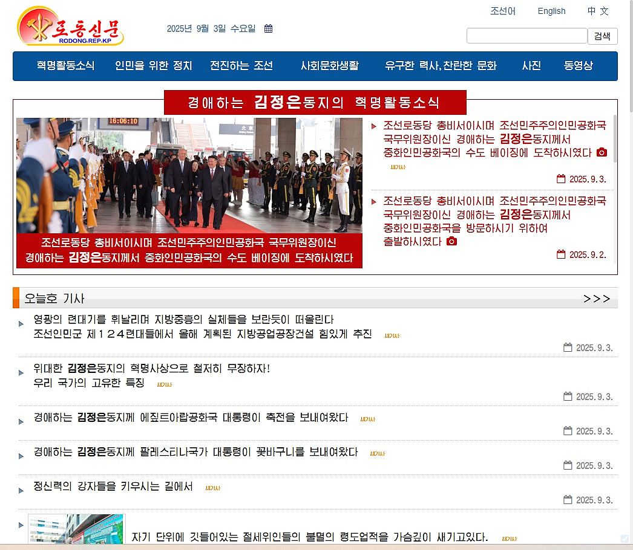Open article 자기 단위에 깃들어있는 절세위인들의
The image size is (633, 550).
310,537
